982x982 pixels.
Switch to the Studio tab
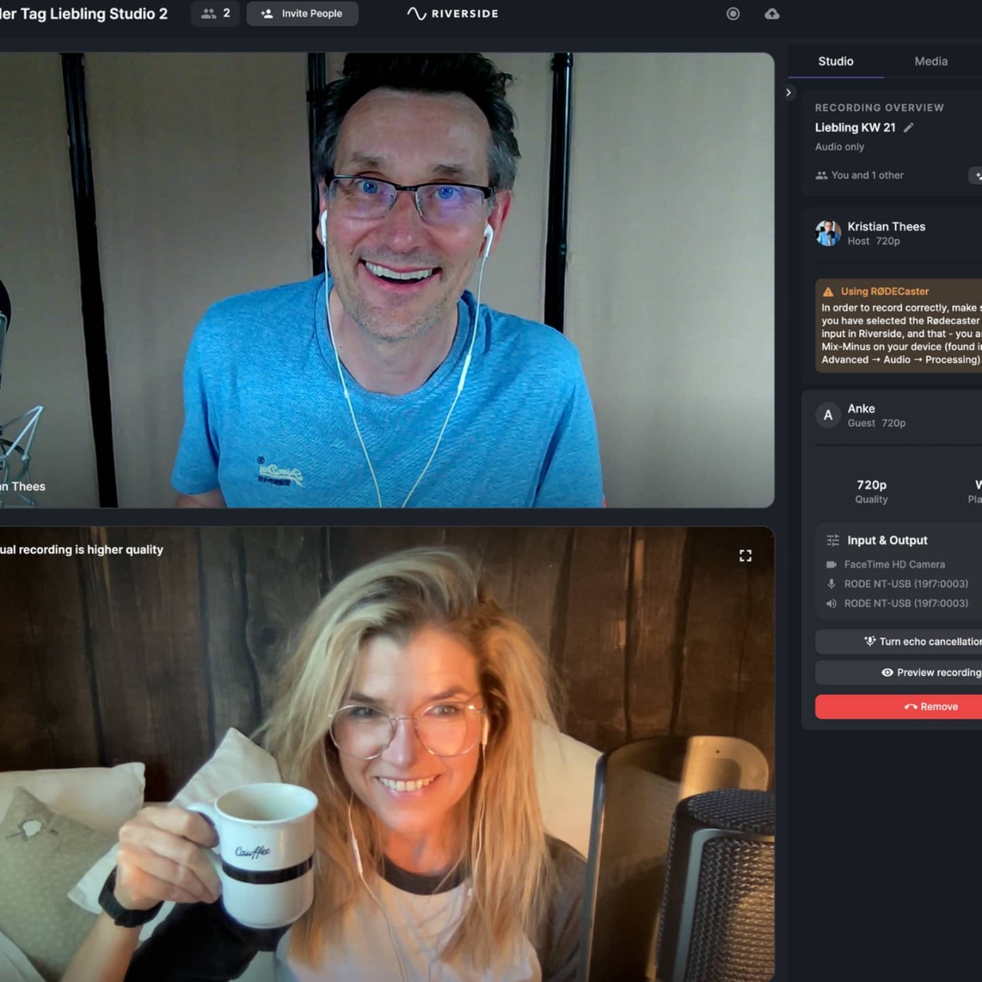(x=835, y=61)
